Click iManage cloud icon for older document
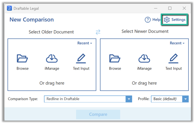 coord(52,59)
